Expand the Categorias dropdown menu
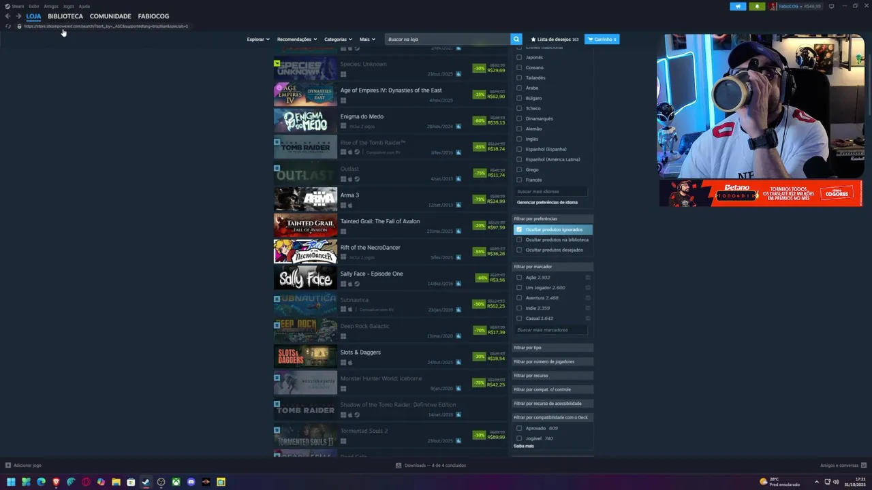872x490 pixels. 338,39
